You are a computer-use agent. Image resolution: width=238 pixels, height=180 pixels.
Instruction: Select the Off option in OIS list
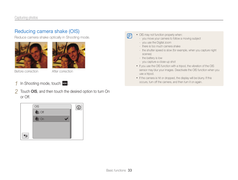[x=51, y=112]
